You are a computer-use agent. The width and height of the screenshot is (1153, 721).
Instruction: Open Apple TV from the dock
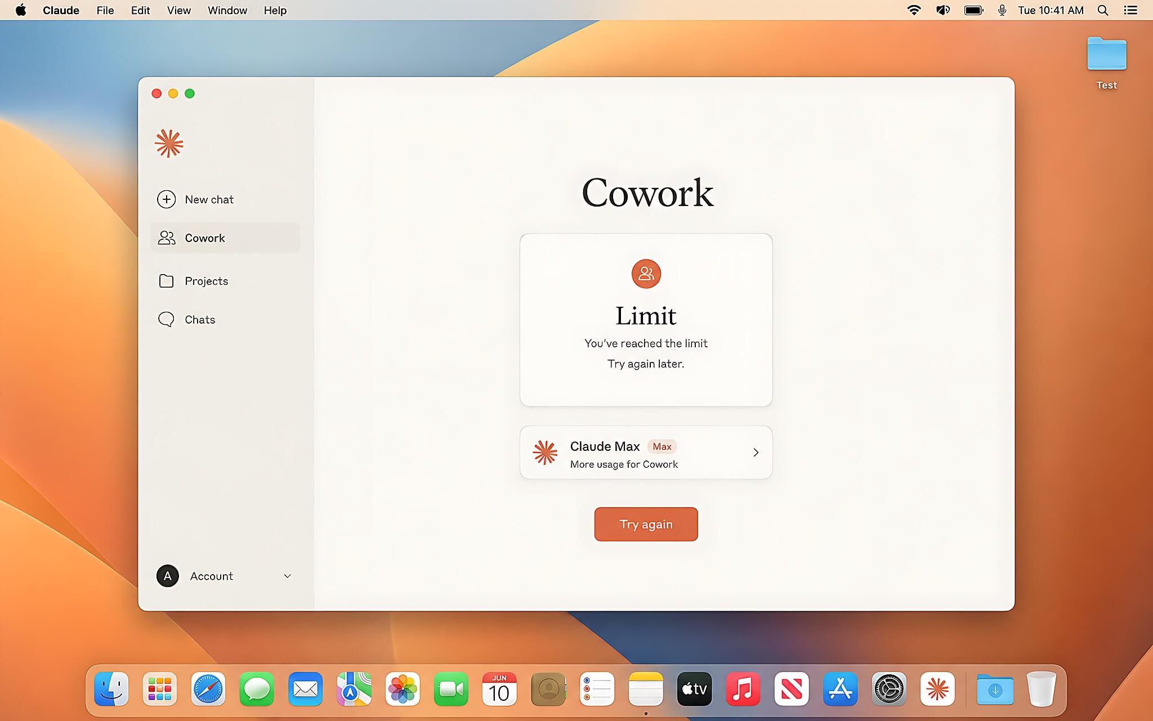[x=694, y=689]
